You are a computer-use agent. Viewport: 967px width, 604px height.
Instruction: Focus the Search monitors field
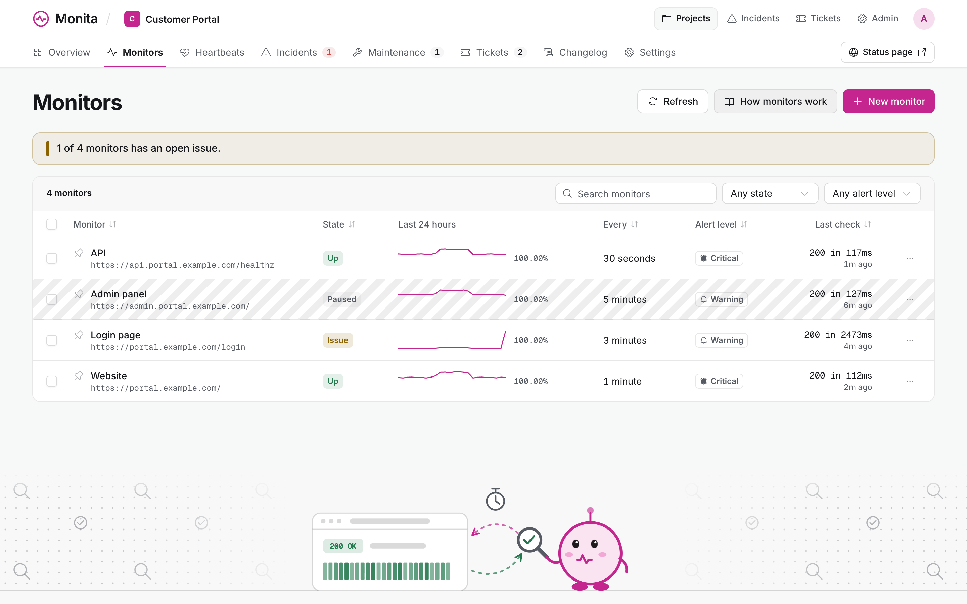635,193
